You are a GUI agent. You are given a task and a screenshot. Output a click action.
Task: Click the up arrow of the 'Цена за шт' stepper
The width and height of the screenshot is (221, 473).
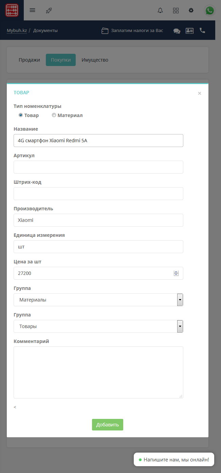(x=176, y=271)
